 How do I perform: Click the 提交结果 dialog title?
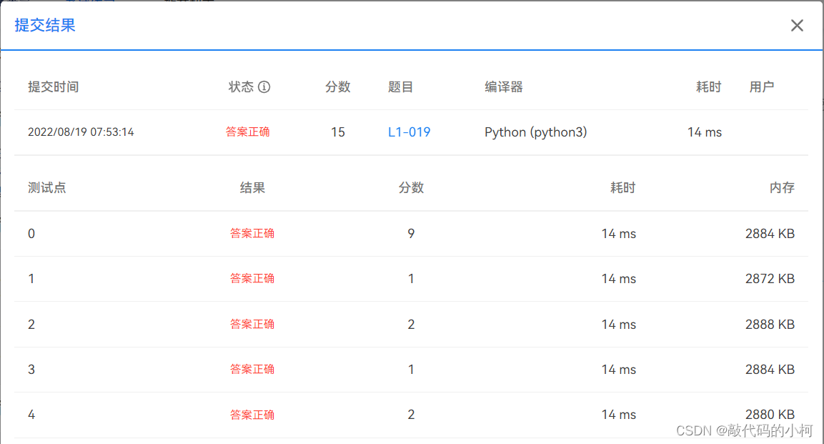click(44, 25)
